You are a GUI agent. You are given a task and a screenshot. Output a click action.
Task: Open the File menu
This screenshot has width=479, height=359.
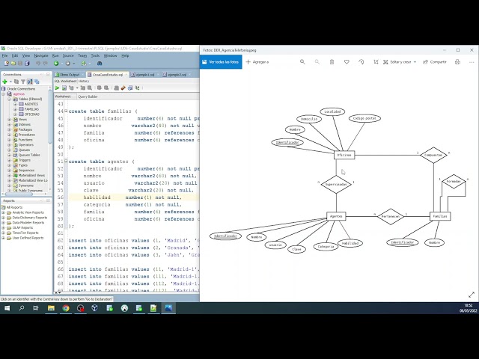(5, 55)
